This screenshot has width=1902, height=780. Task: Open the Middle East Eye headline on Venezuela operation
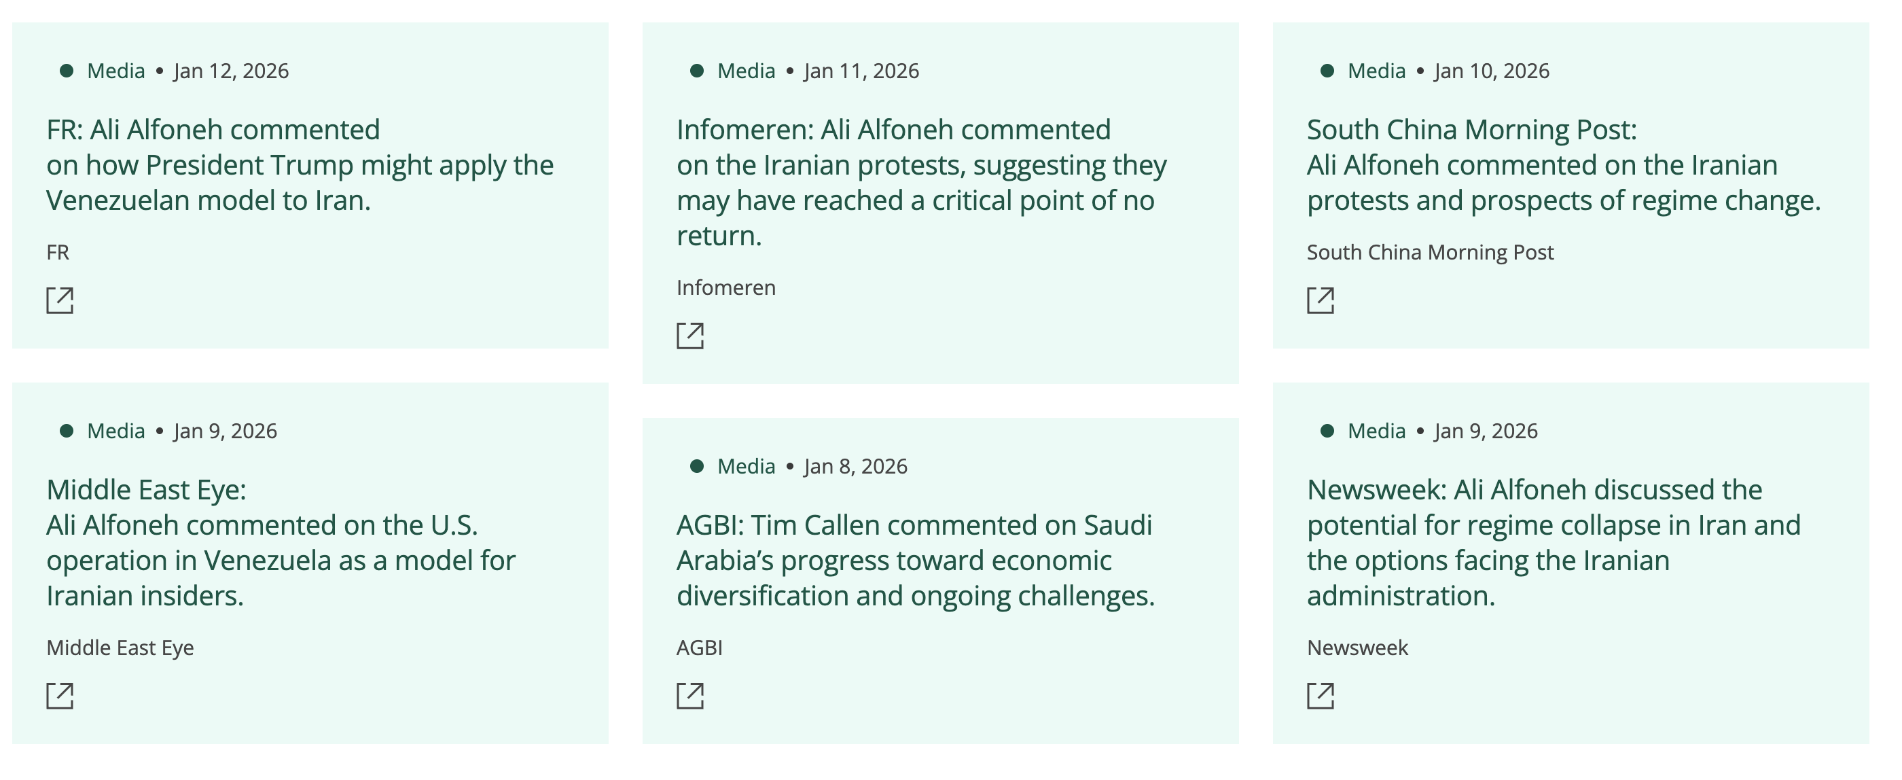281,543
